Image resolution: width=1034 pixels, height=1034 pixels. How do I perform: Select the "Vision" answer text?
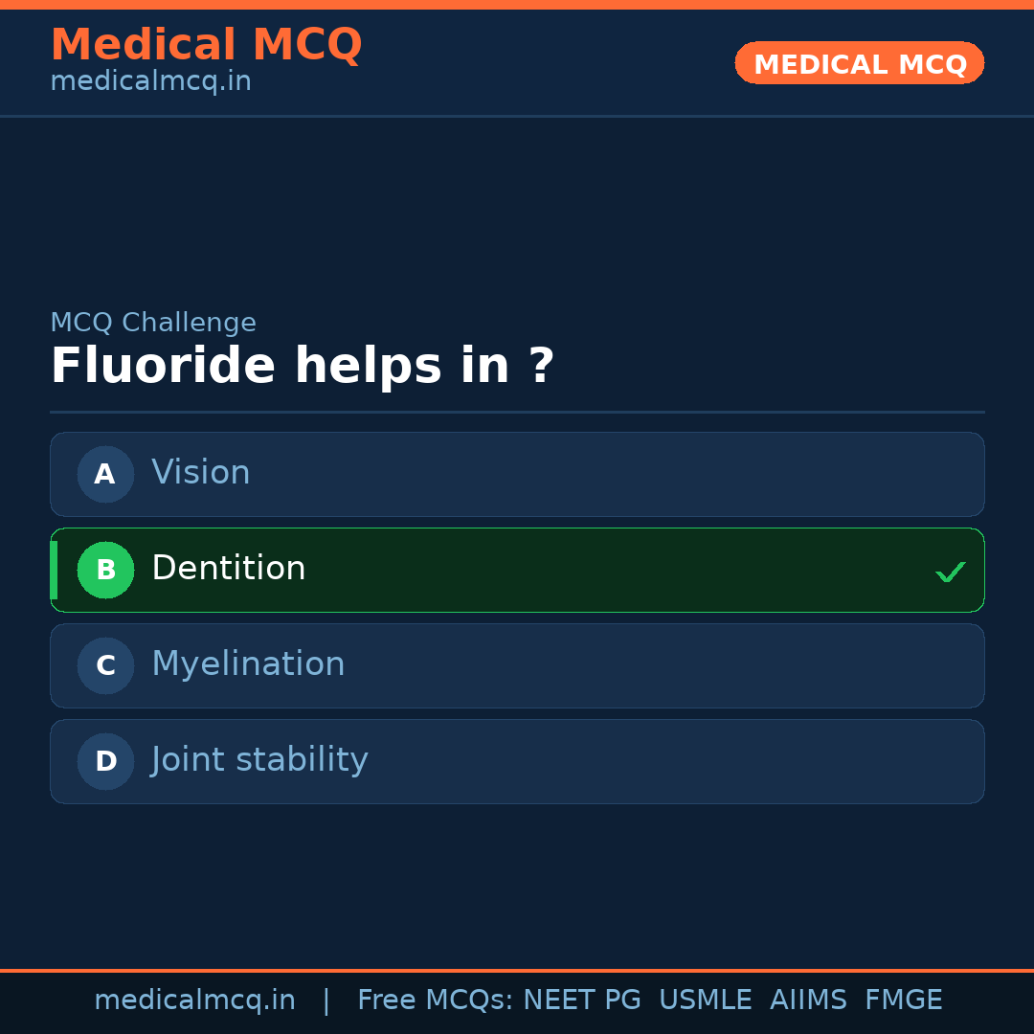[x=201, y=473]
